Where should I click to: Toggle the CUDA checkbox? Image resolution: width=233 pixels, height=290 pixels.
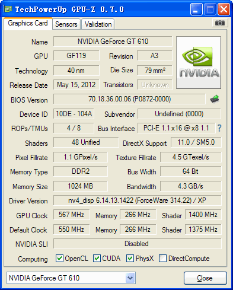[x=97, y=259]
